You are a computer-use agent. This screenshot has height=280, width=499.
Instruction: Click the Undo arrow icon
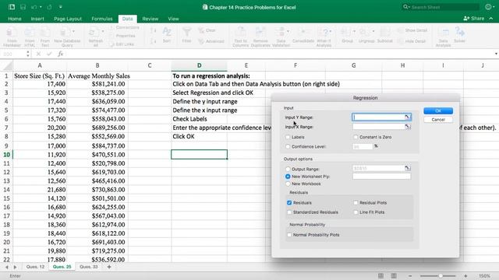pos(34,7)
